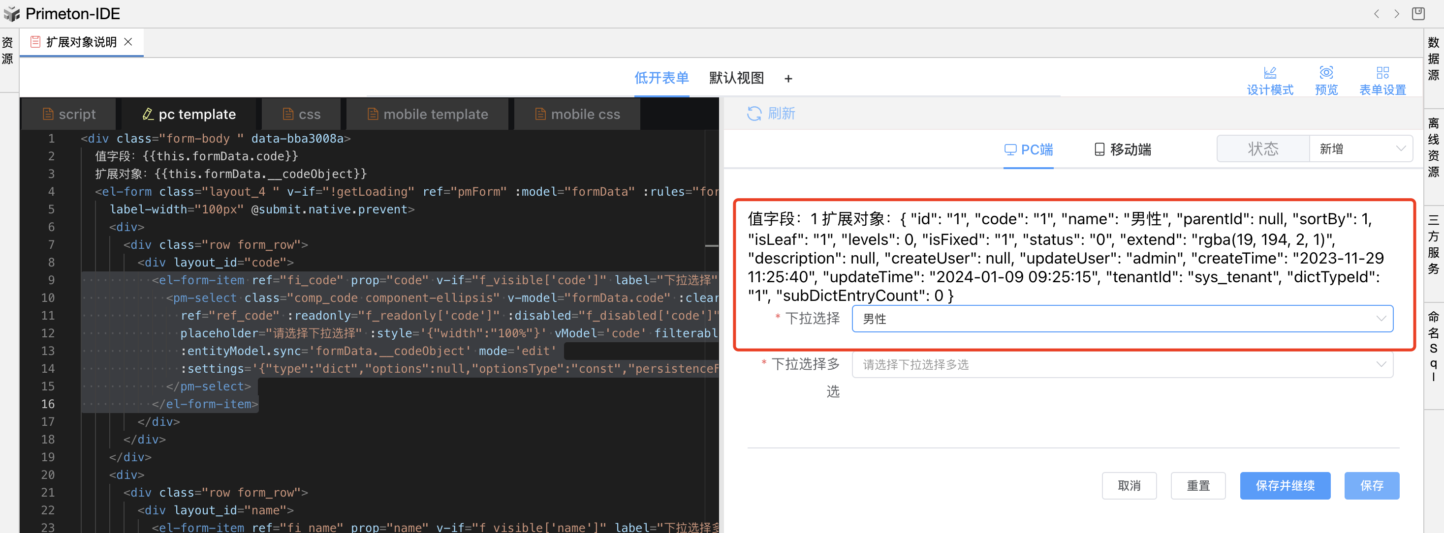The height and width of the screenshot is (533, 1444).
Task: Open the preview icon
Action: (x=1326, y=73)
